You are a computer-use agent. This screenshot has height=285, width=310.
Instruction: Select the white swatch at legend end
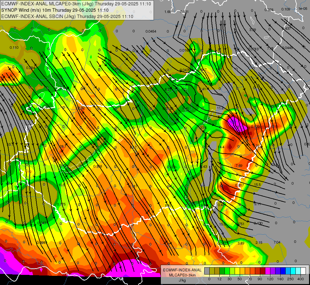303,271
